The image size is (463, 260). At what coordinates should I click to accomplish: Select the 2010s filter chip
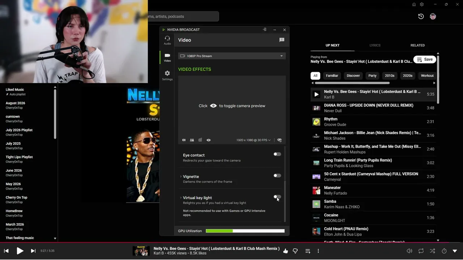click(x=390, y=76)
